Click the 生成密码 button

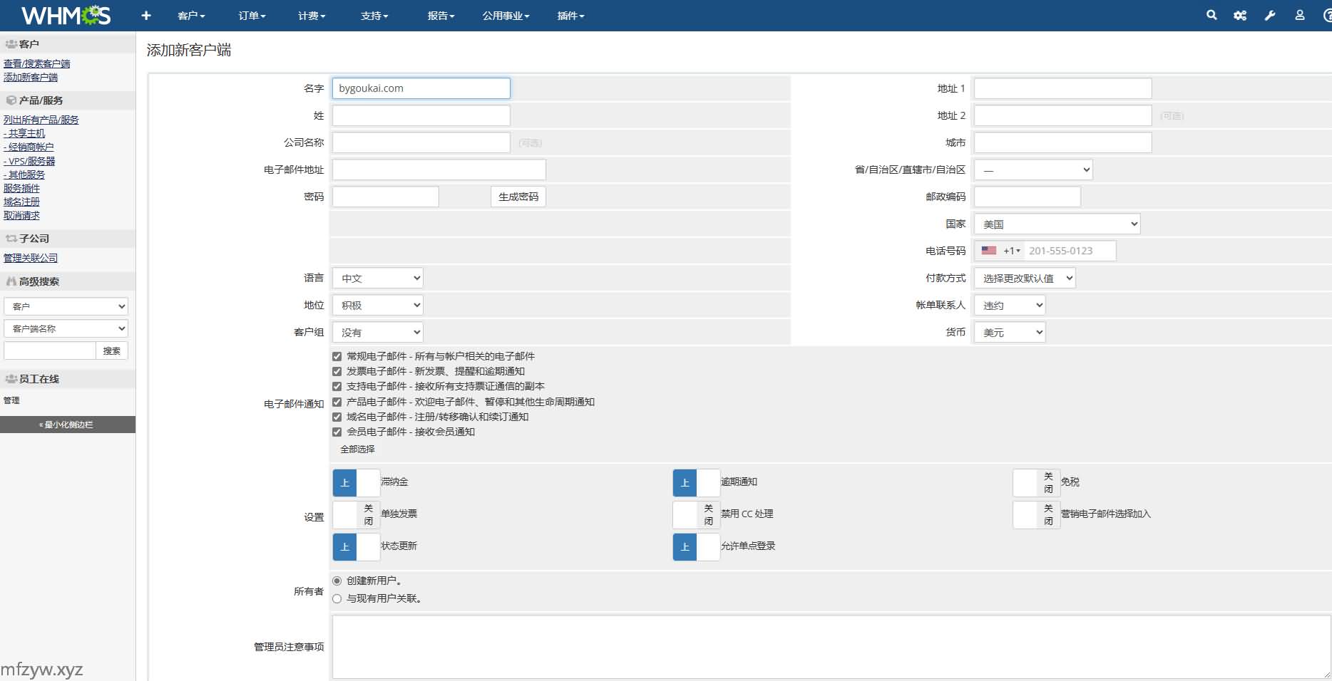point(518,197)
